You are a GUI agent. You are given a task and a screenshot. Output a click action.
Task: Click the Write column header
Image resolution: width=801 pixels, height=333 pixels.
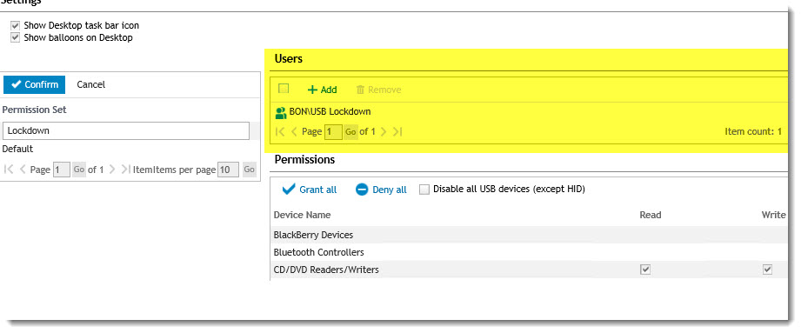pos(773,215)
